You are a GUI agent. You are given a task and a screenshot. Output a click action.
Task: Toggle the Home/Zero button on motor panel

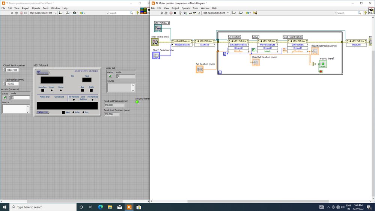tap(42, 90)
